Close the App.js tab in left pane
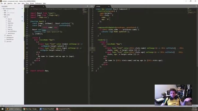Viewport: 198px width, 111px height. (x=43, y=6)
